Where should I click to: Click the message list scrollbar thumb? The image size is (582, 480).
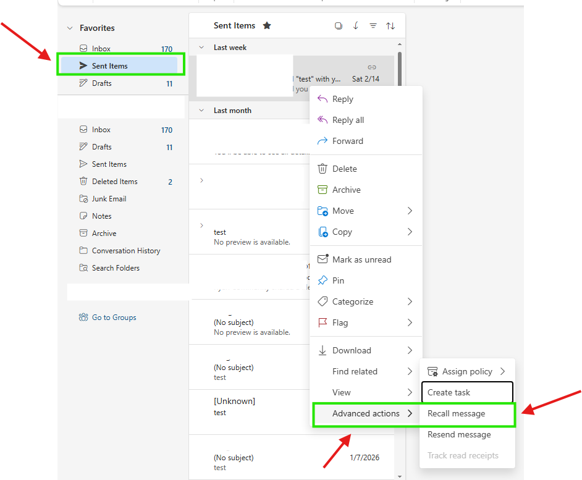coord(400,69)
